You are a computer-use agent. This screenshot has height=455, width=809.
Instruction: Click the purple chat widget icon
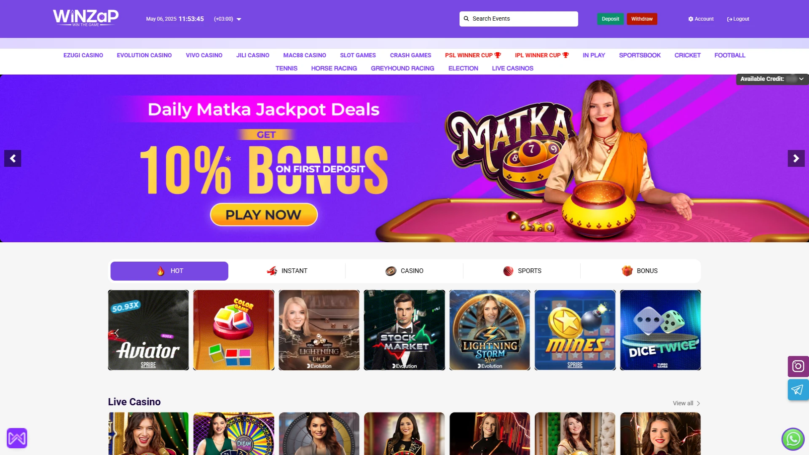pyautogui.click(x=17, y=438)
